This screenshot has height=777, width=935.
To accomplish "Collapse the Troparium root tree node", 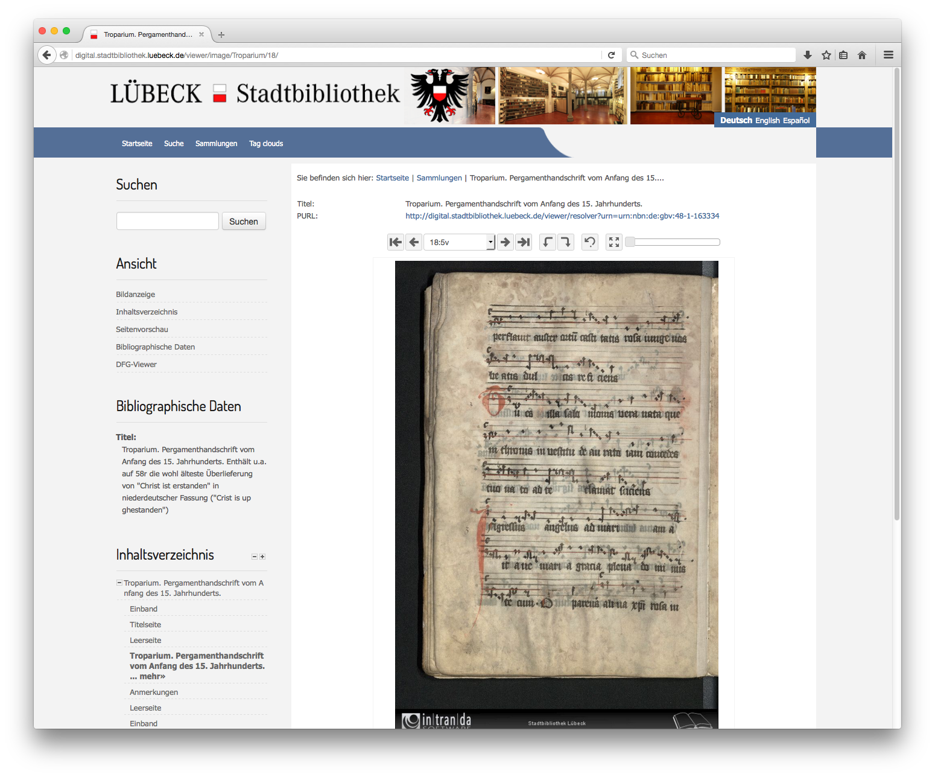I will [119, 583].
